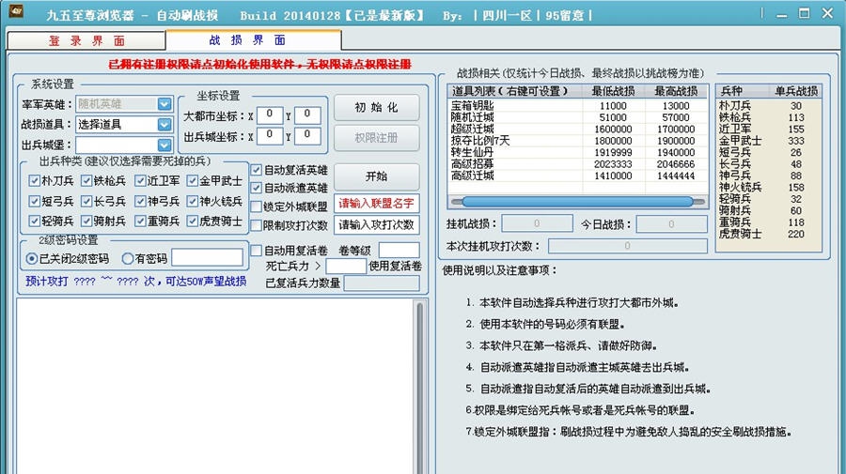Click the 最高战损 column header
The height and width of the screenshot is (474, 846).
point(677,91)
